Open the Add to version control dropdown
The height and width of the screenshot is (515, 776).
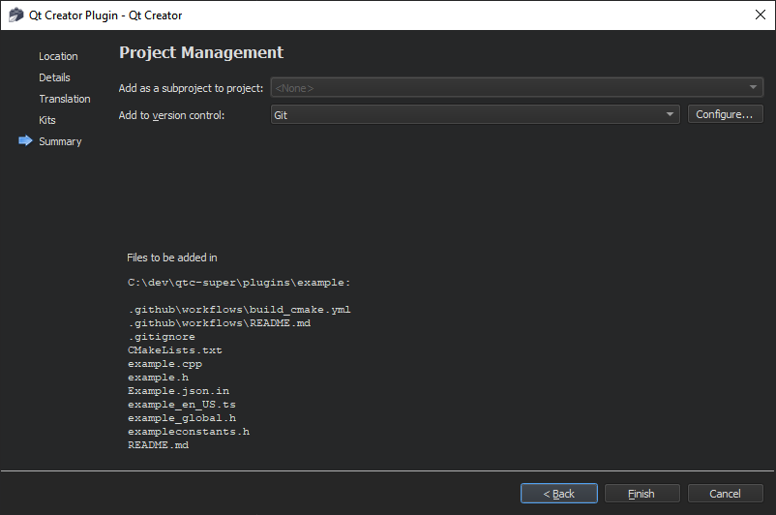pyautogui.click(x=475, y=115)
